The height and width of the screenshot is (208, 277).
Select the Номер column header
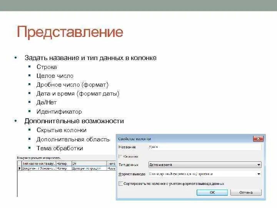point(64,164)
